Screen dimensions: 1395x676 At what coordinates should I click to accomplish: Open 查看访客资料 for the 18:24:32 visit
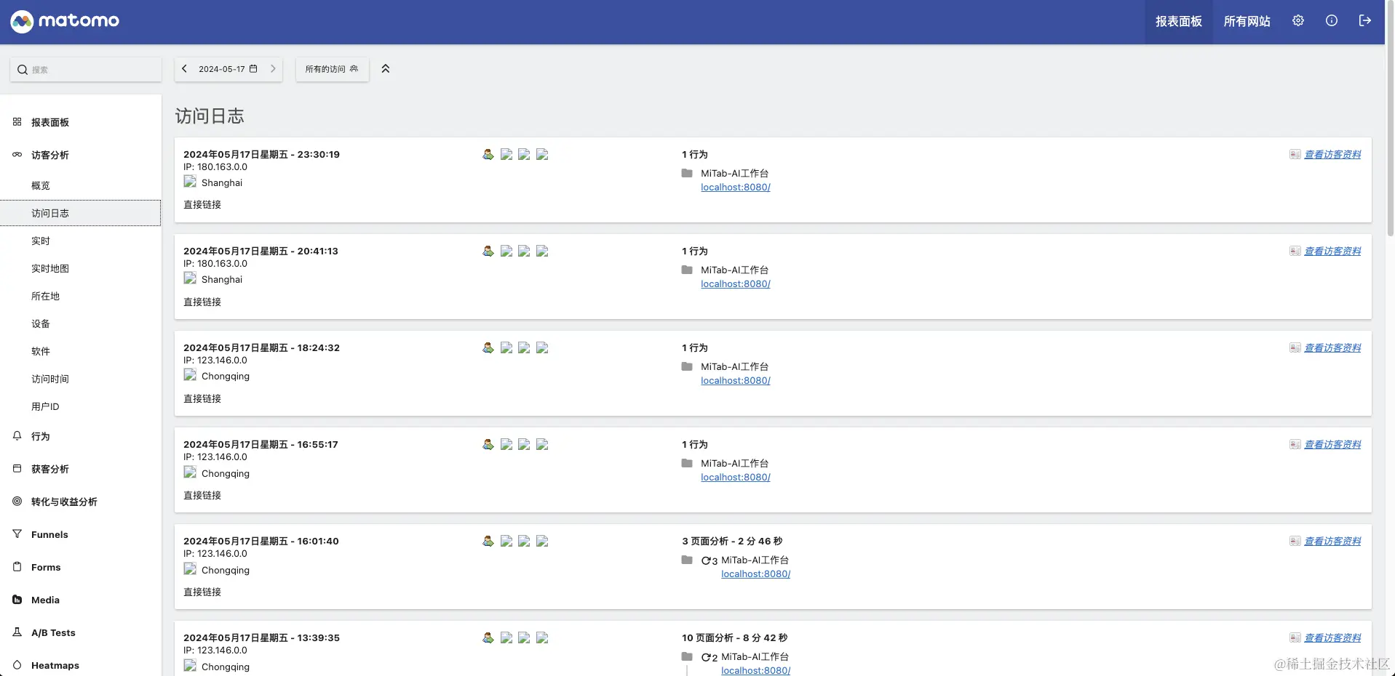coord(1332,347)
